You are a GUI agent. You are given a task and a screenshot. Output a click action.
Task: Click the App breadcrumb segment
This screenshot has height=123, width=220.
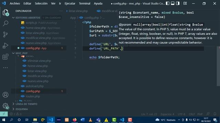(73, 18)
